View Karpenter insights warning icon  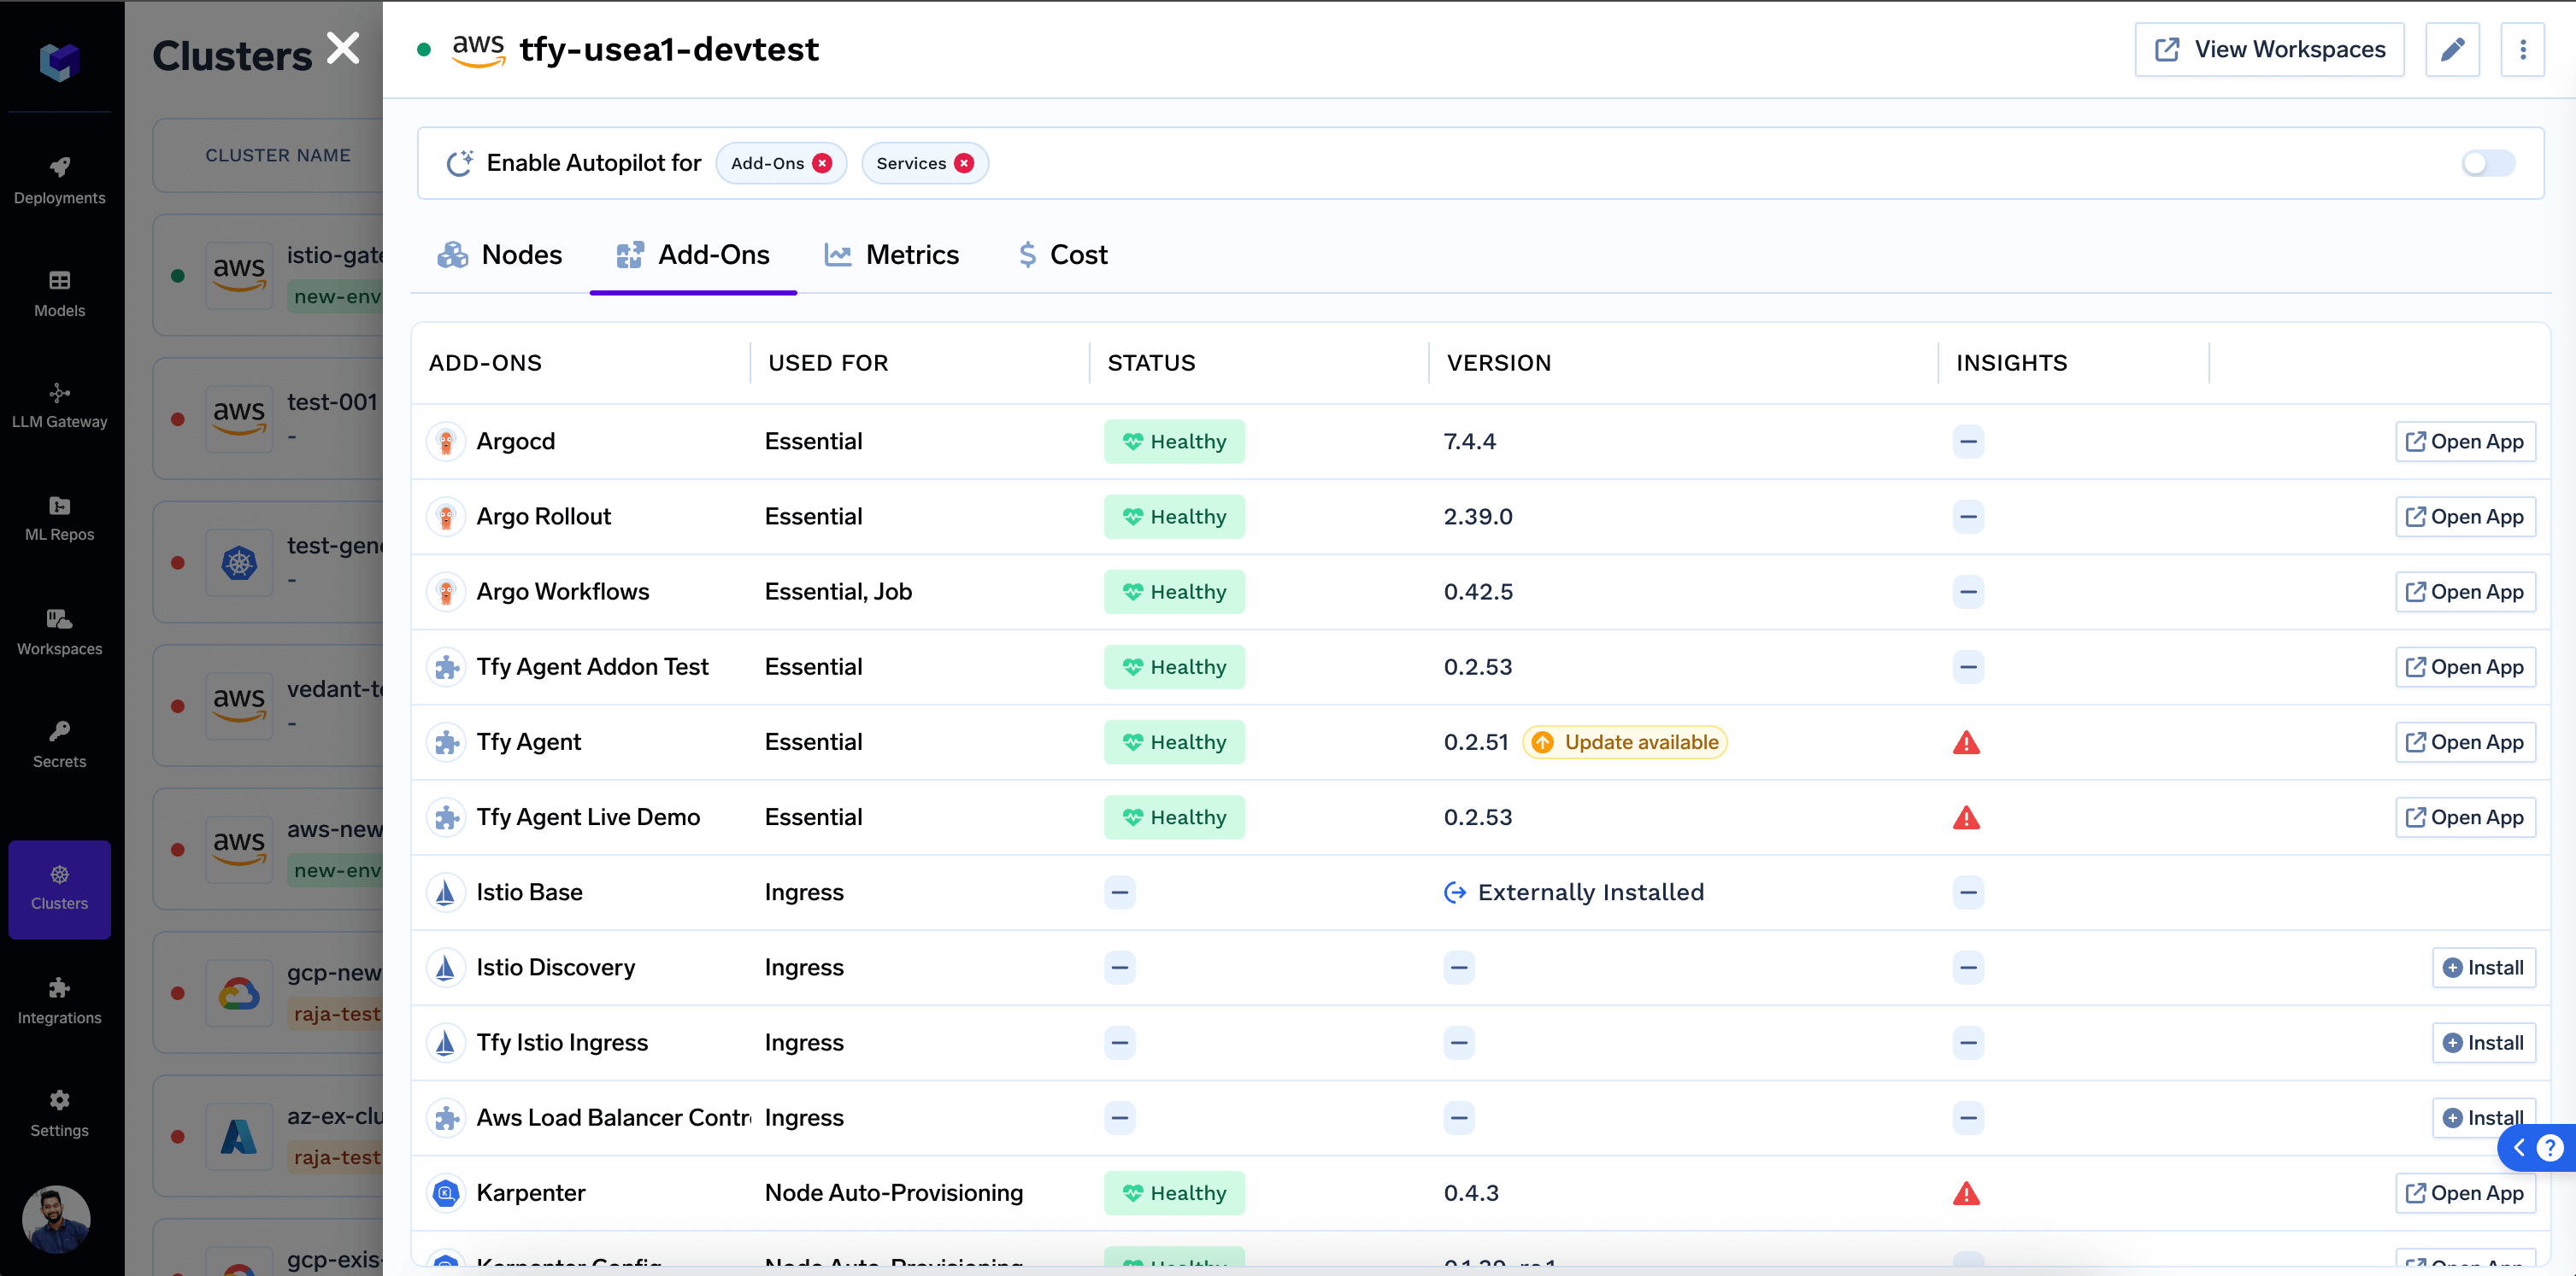(x=1966, y=1193)
